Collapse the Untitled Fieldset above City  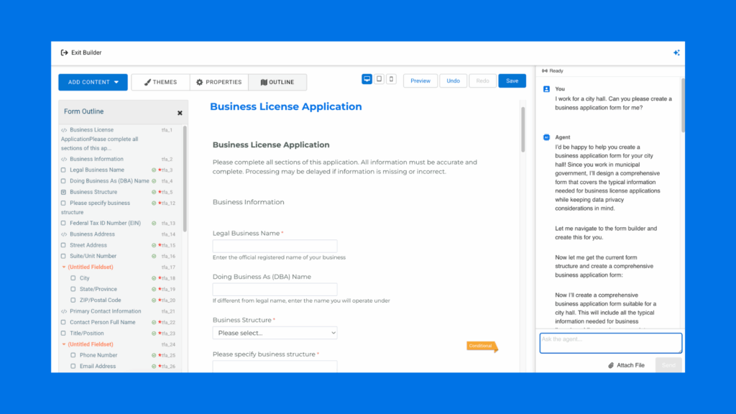tap(63, 267)
